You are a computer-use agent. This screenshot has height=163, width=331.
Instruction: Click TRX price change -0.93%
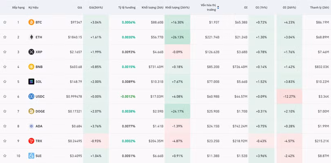tap(96, 141)
